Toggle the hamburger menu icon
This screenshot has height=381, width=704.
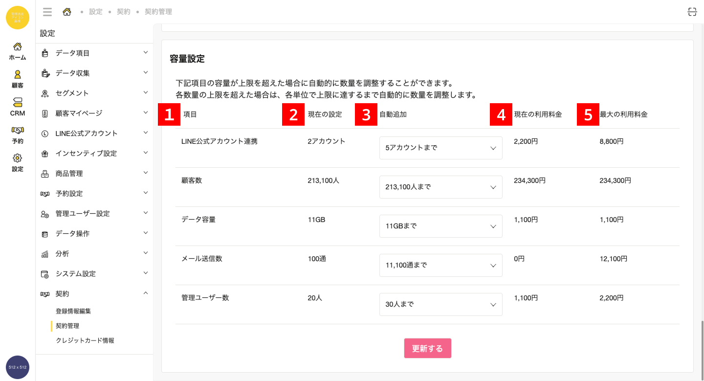(x=47, y=12)
